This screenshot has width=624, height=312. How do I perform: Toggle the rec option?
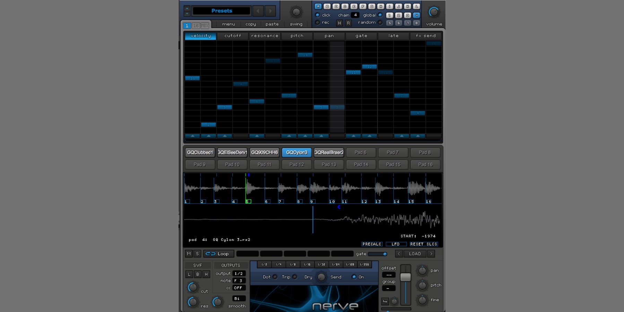pos(317,23)
